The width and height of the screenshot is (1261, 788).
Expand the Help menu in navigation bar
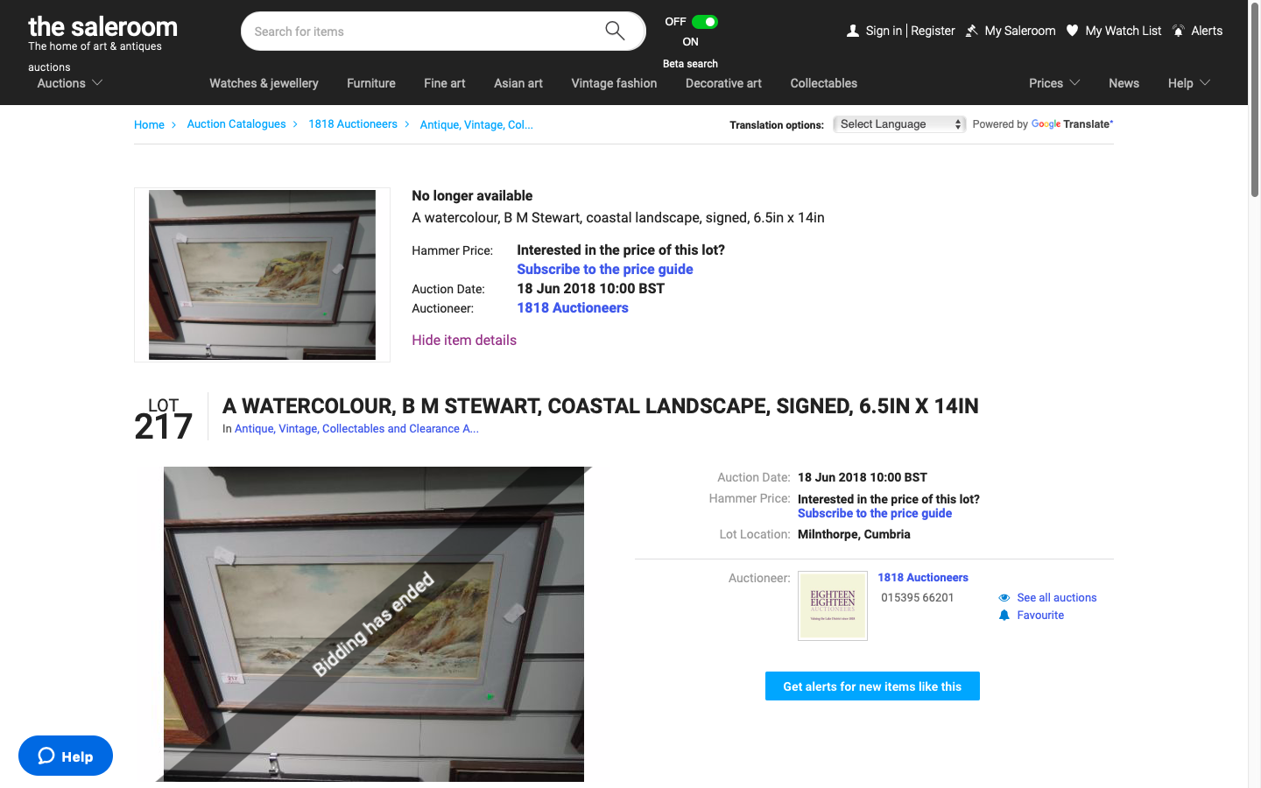(1188, 83)
